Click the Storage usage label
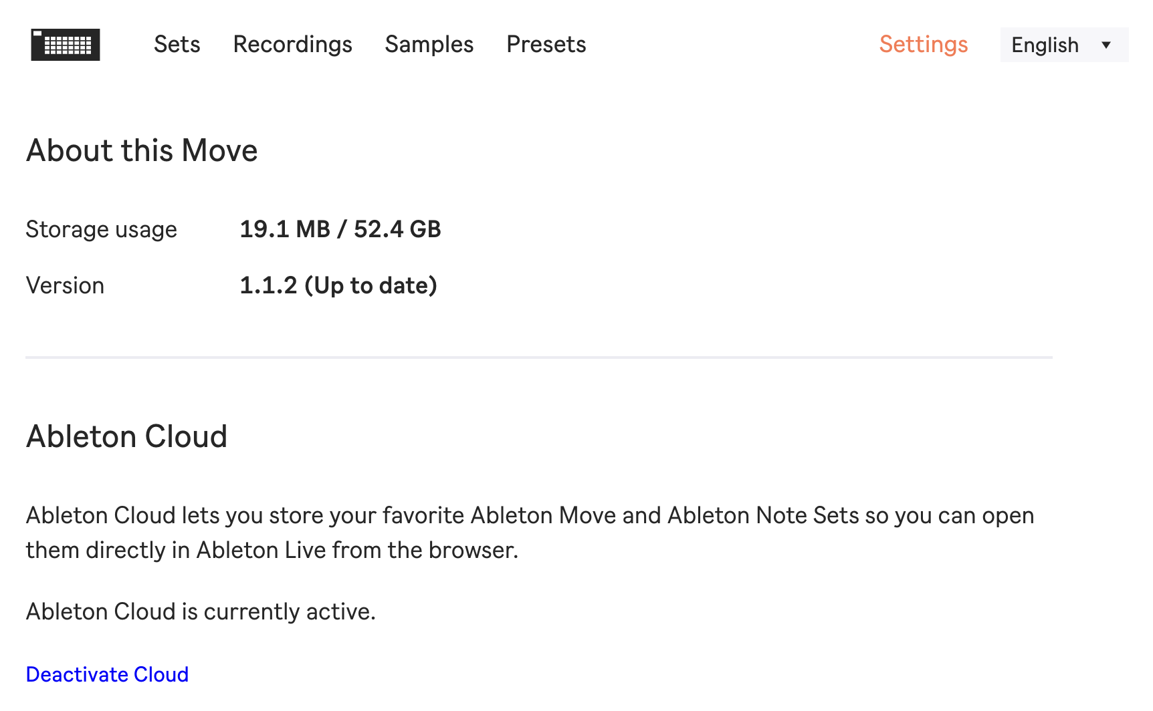1153x711 pixels. pos(102,229)
